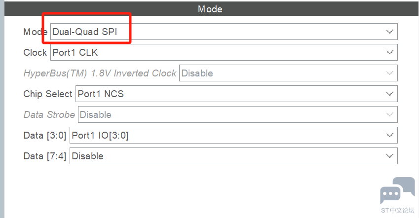Click the greyed chevron of Data Strobe field
The image size is (419, 218).
coord(389,114)
